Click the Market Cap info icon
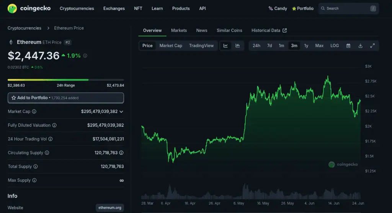Screen dimensions: 392x213 click(34, 111)
